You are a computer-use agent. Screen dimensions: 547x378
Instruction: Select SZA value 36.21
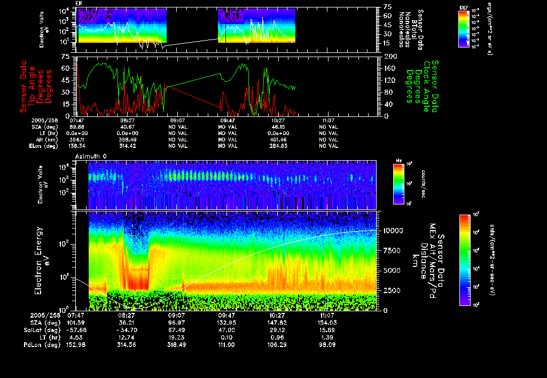click(126, 322)
